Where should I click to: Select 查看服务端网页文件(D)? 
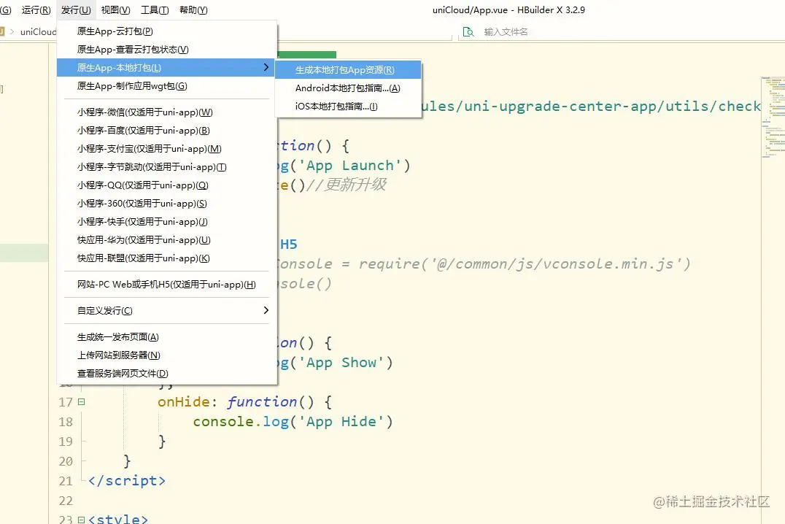point(167,373)
